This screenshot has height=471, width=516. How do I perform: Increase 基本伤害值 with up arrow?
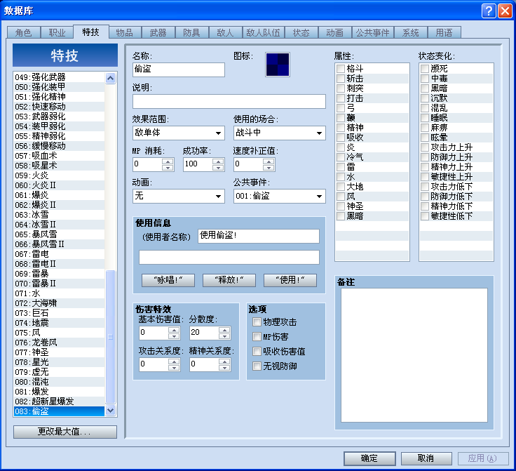(x=174, y=330)
